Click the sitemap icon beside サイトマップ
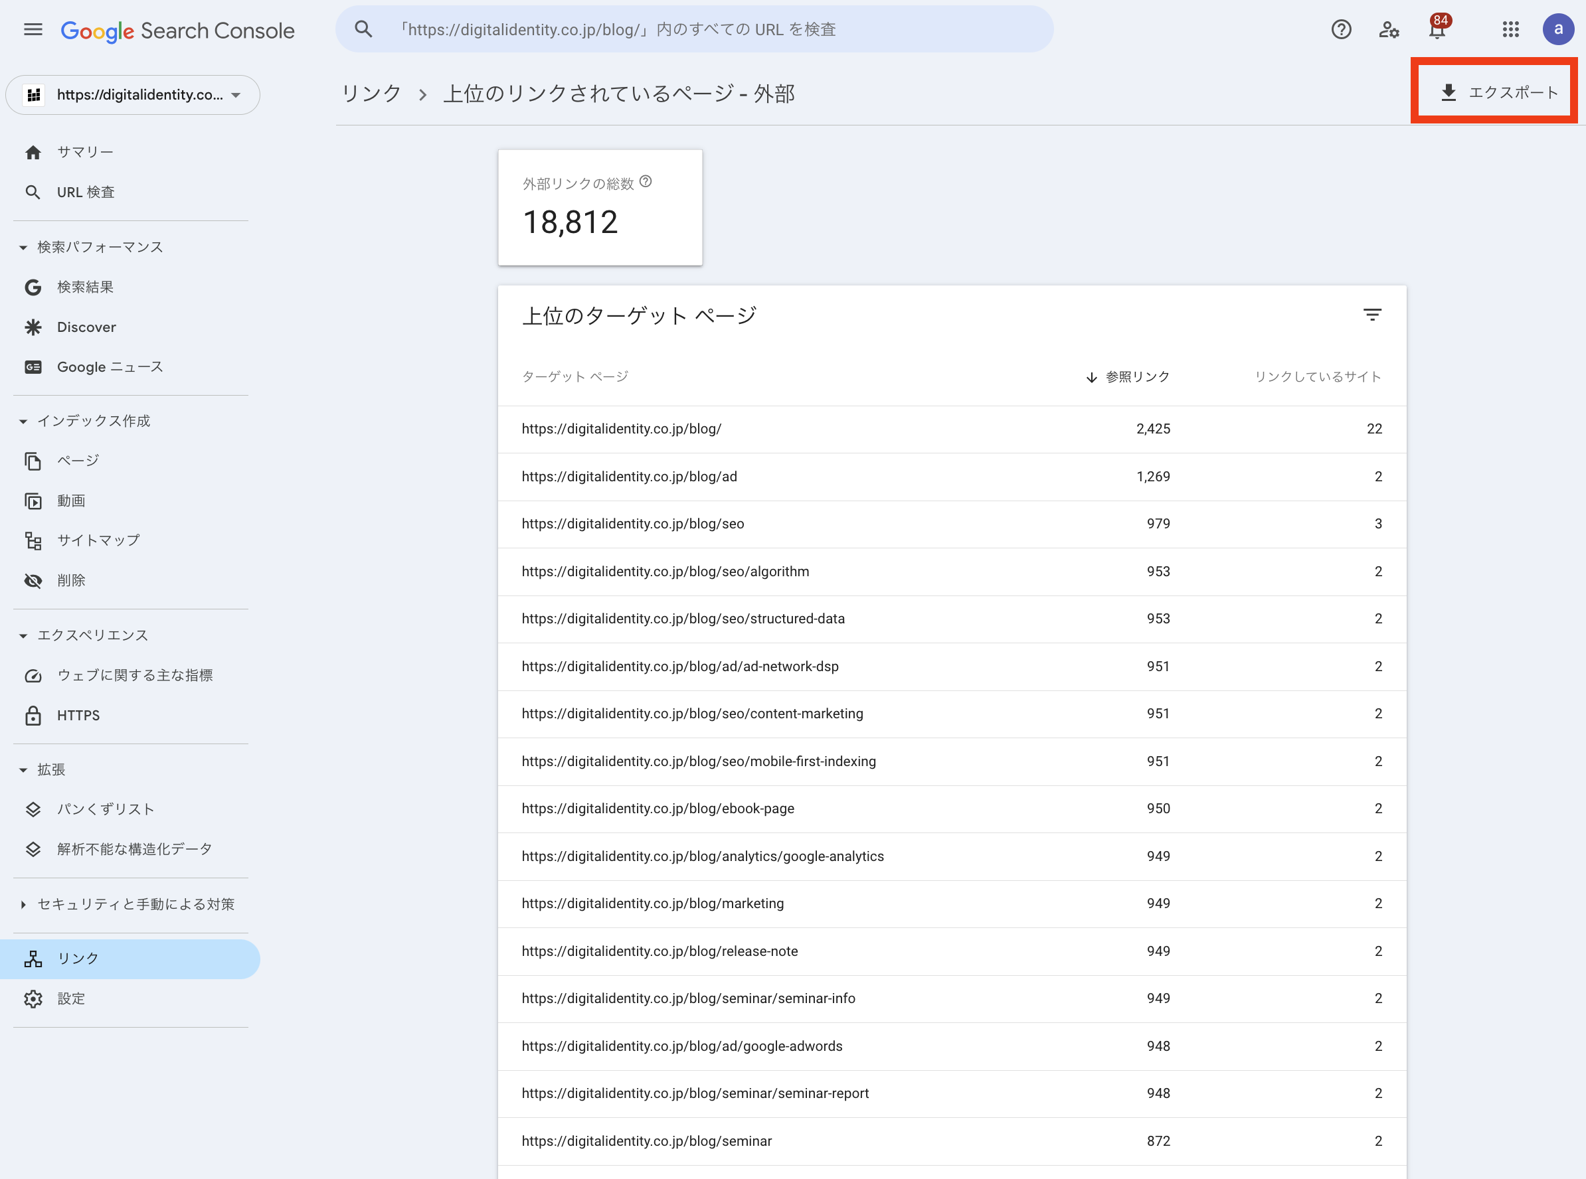The width and height of the screenshot is (1586, 1179). point(33,541)
